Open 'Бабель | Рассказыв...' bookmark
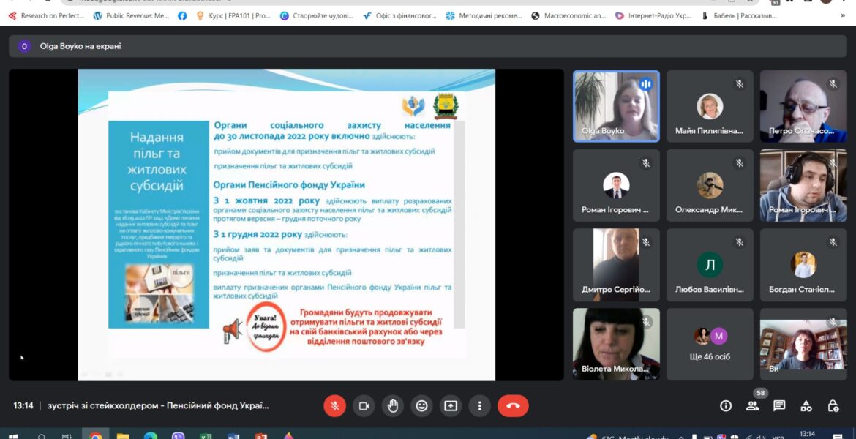Screen dimensions: 856x439 tap(739, 16)
